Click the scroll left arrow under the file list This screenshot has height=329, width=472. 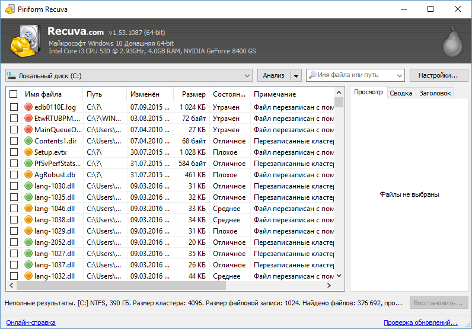[x=11, y=285]
